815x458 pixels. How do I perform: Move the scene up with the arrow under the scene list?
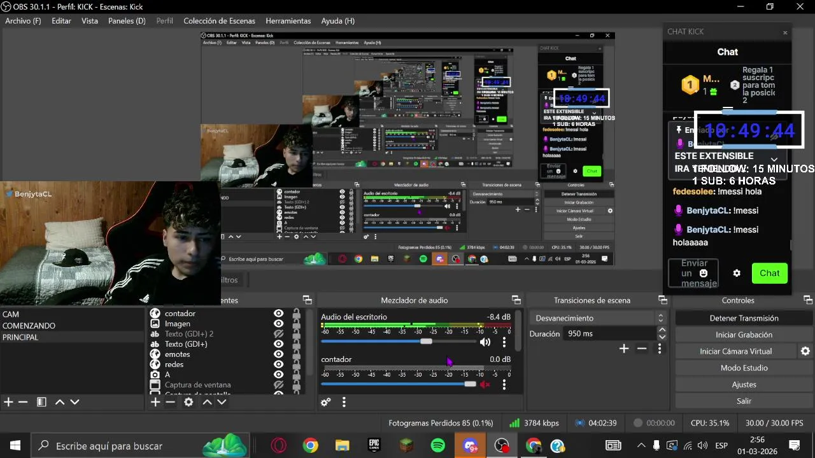click(x=60, y=402)
